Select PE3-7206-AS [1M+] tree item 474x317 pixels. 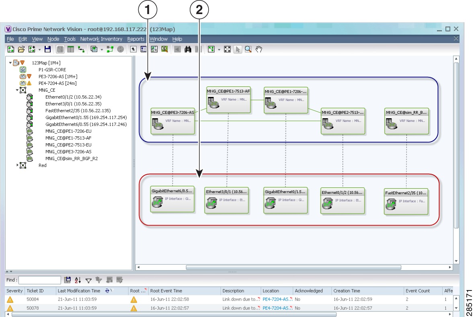(58, 76)
